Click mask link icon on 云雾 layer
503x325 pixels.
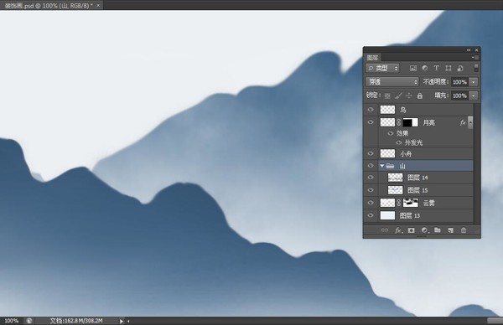point(399,203)
